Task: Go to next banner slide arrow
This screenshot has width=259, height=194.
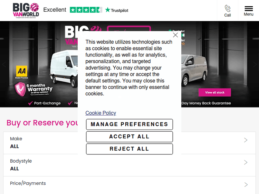Action: [x=255, y=64]
